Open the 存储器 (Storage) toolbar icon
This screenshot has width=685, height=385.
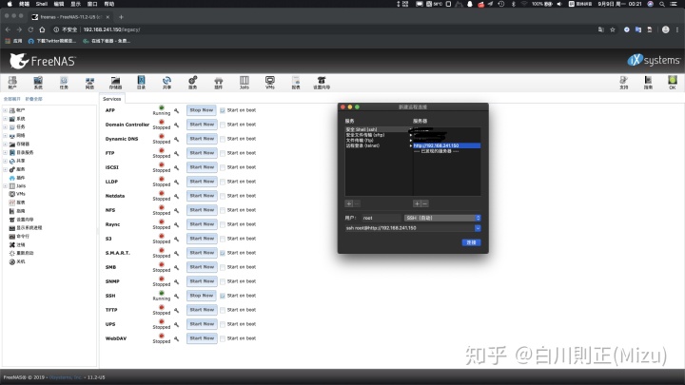click(115, 82)
